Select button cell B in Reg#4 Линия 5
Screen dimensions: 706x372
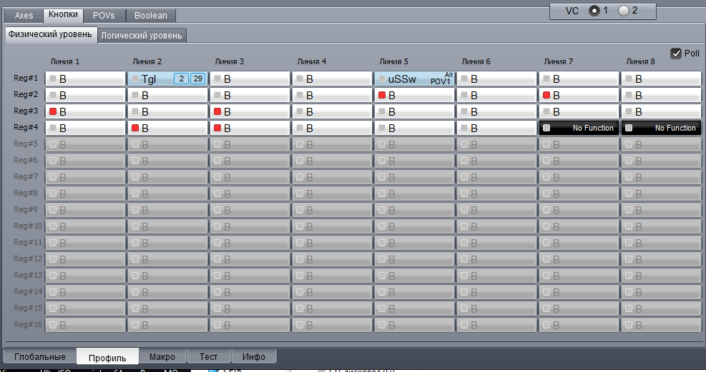pos(413,128)
